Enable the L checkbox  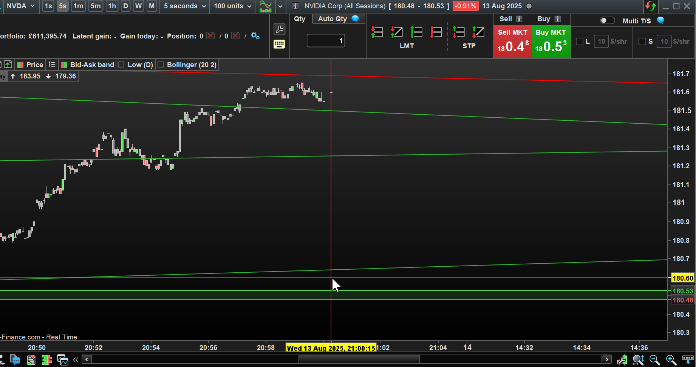[579, 41]
